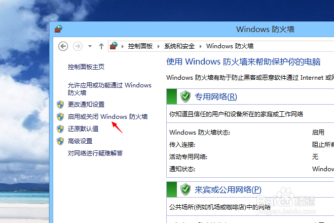Click the Back navigation arrow button
This screenshot has height=223, width=334.
point(63,46)
